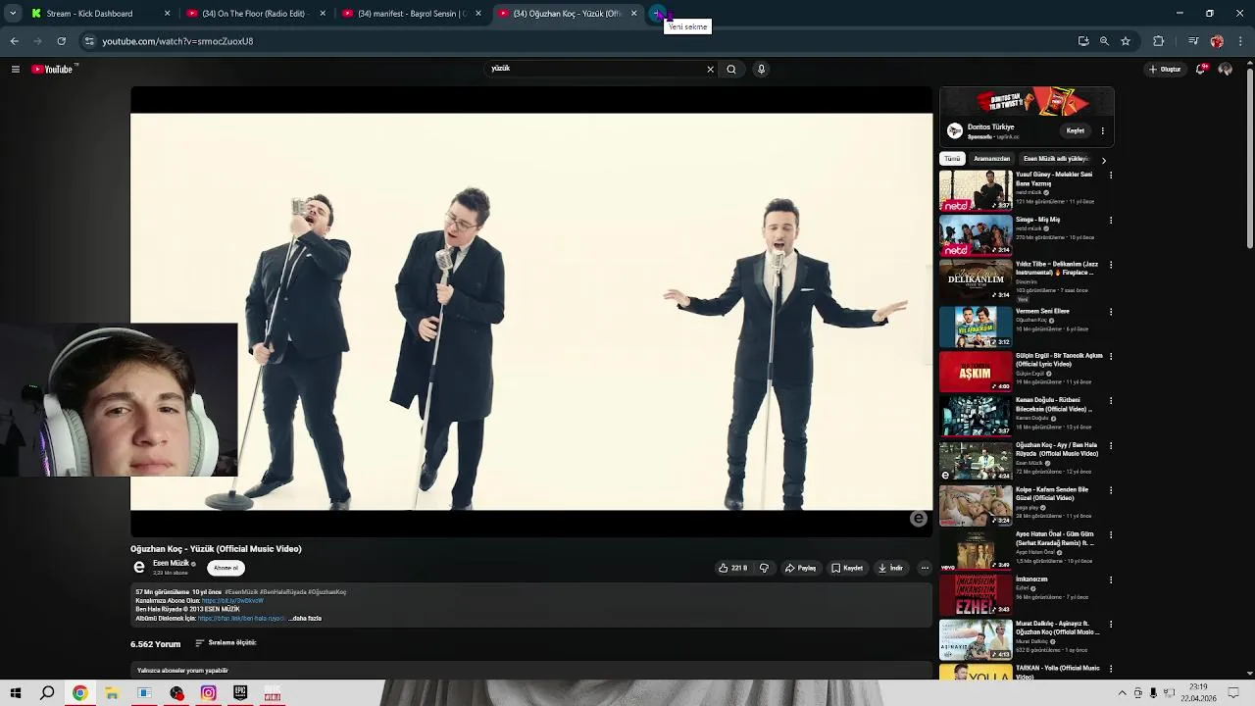Close the Oğuzhan Koç - Yüzük tab
Screen dimensions: 1255x706
point(633,14)
